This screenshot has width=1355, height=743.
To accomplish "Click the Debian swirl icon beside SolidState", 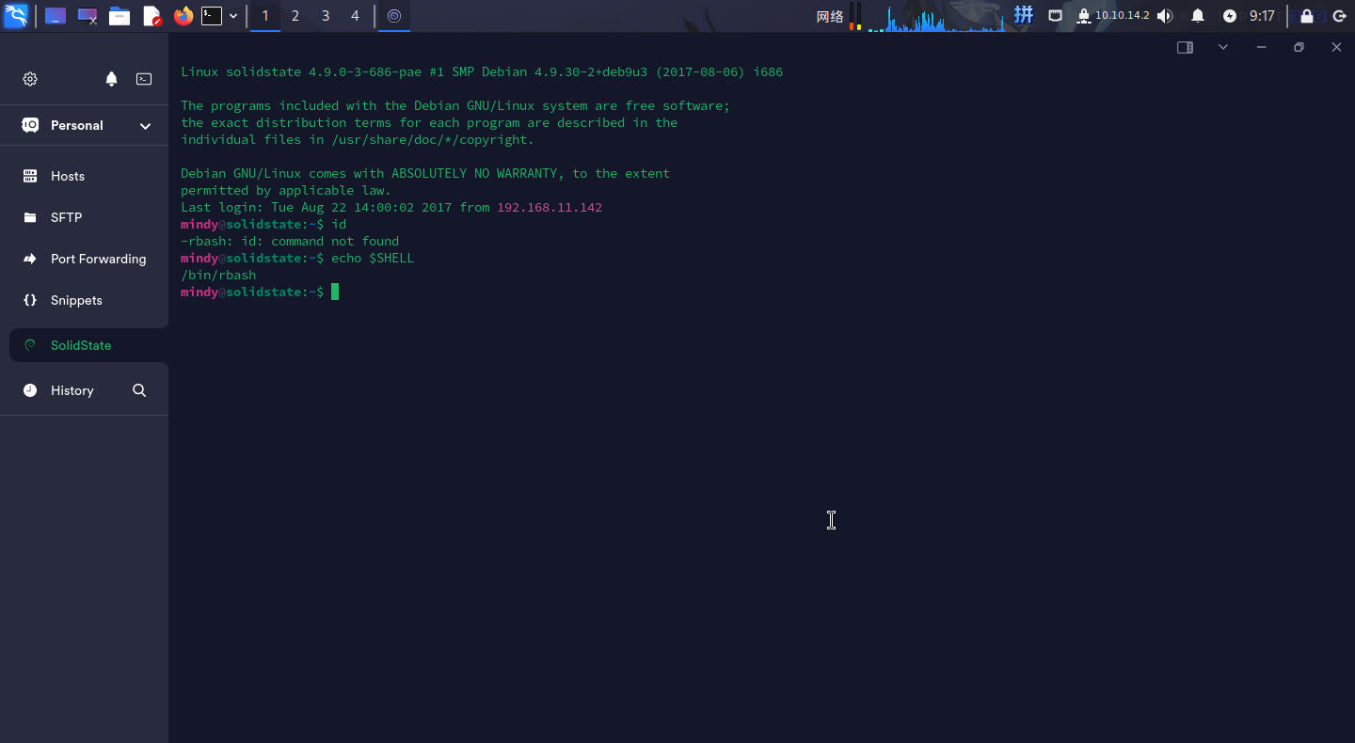I will coord(30,345).
